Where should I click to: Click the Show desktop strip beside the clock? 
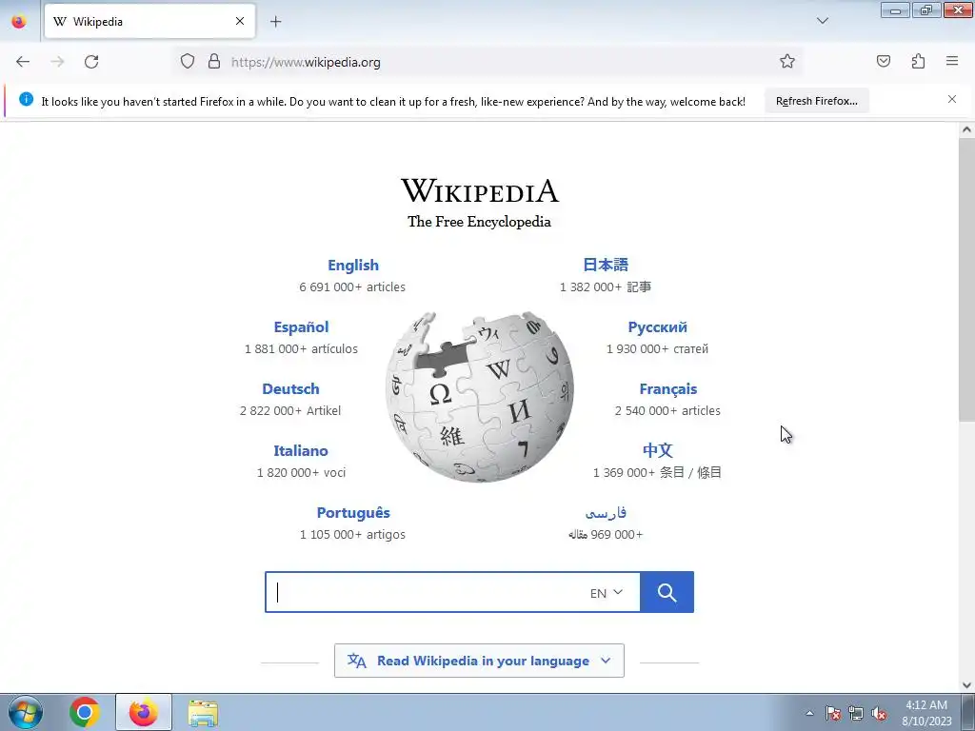point(968,712)
